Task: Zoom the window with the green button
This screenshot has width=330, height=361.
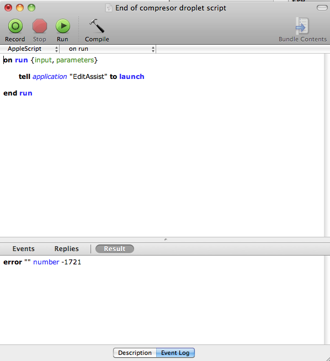Action: (x=31, y=8)
